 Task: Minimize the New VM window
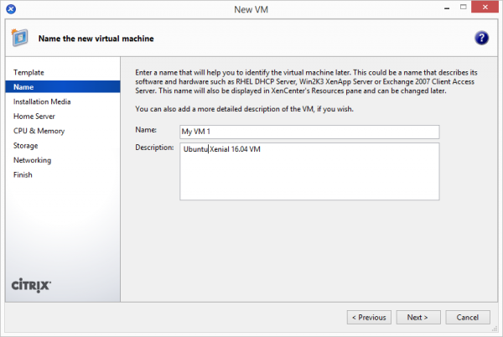pos(433,8)
